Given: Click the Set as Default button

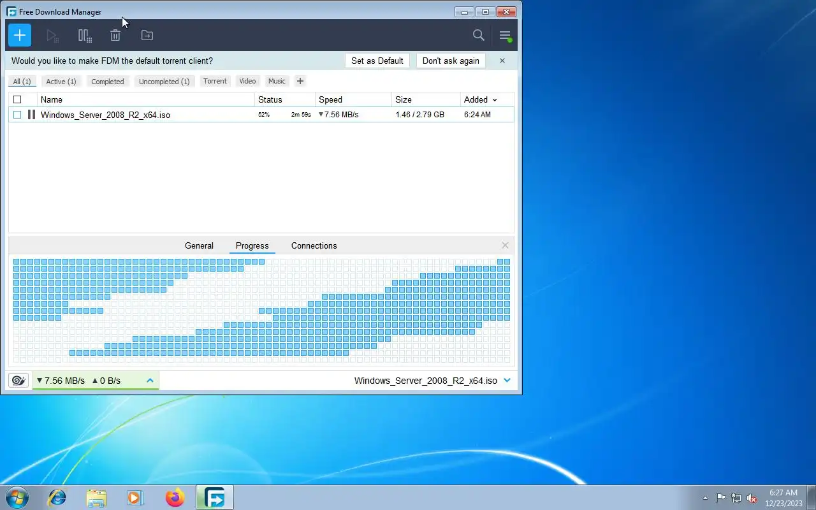Looking at the screenshot, I should click(377, 61).
